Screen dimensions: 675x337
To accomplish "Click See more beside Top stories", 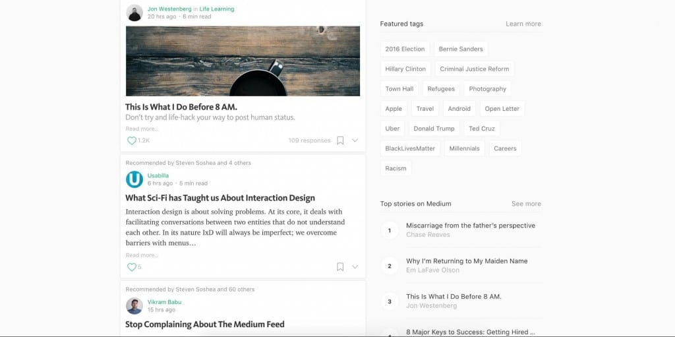I will pos(526,204).
